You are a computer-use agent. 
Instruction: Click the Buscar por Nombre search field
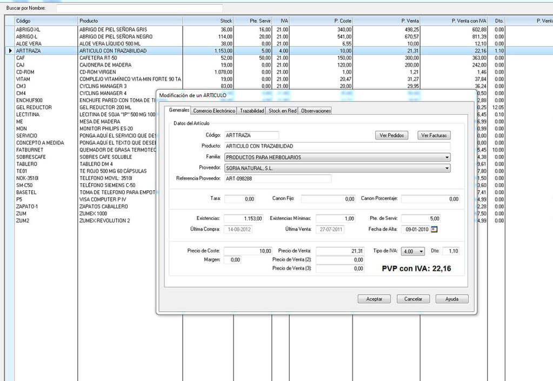click(x=139, y=9)
